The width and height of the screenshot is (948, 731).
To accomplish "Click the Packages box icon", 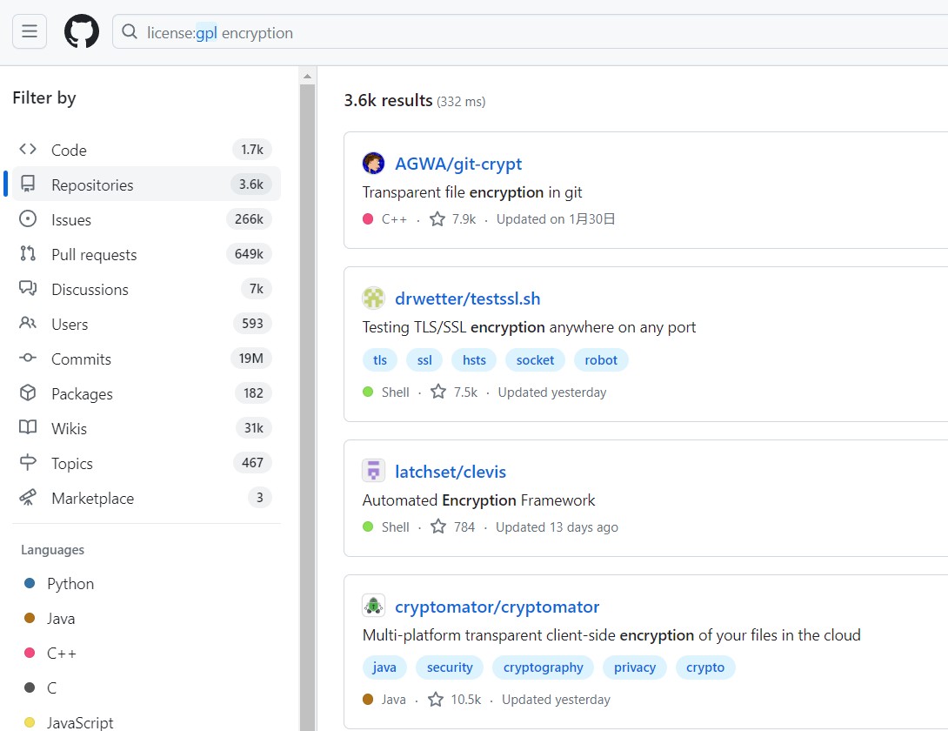I will coord(28,392).
